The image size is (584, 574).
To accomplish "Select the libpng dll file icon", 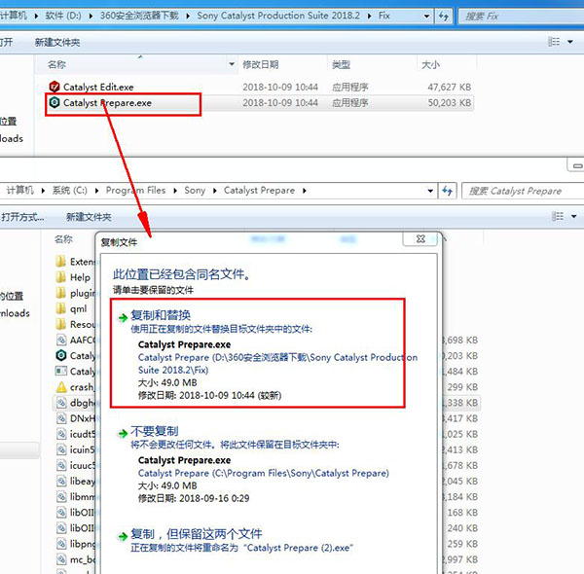I will [61, 544].
